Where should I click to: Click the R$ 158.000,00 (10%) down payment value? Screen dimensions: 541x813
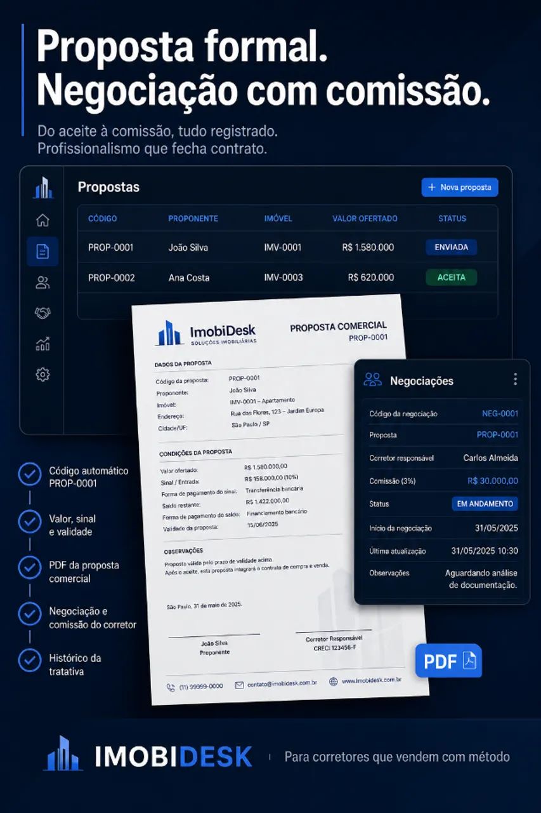[271, 478]
